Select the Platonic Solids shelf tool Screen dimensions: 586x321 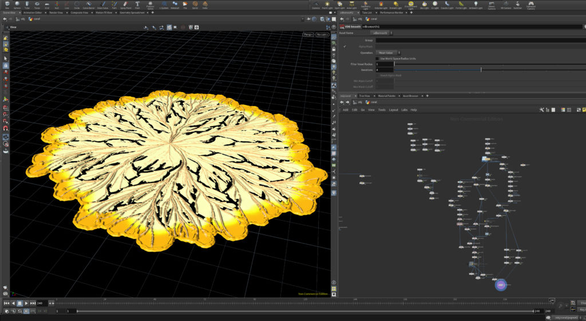pyautogui.click(x=151, y=5)
